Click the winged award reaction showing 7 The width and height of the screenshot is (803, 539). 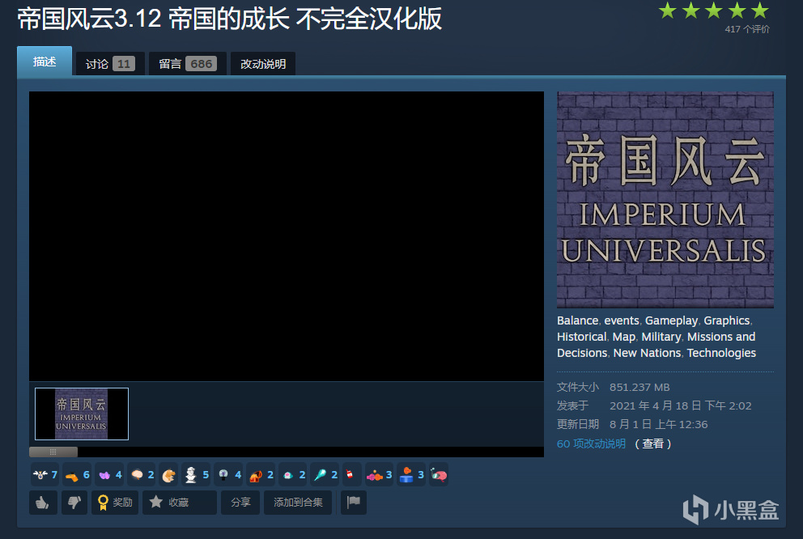tap(45, 475)
